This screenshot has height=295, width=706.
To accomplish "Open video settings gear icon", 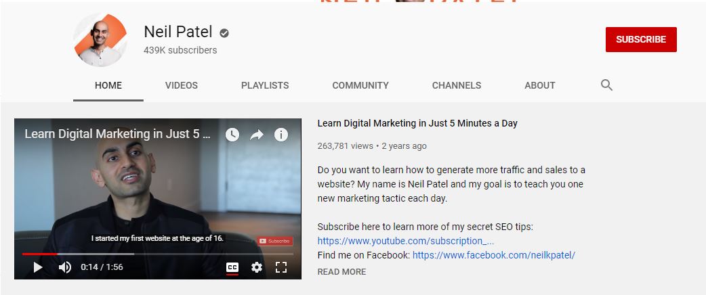I will click(257, 267).
